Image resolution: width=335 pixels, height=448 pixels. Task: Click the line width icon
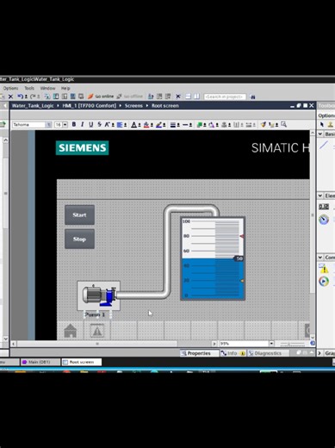(173, 125)
